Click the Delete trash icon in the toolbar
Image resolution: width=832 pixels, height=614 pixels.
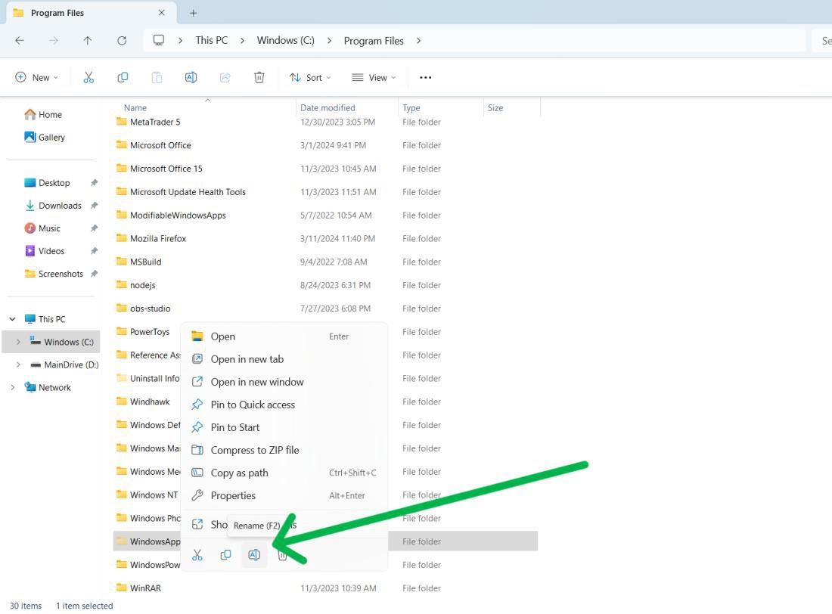[259, 77]
